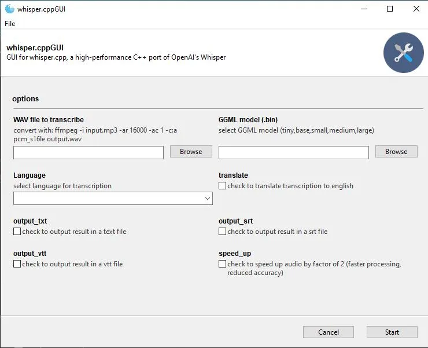This screenshot has width=428, height=348.
Task: Check output result in a srt file
Action: 222,232
